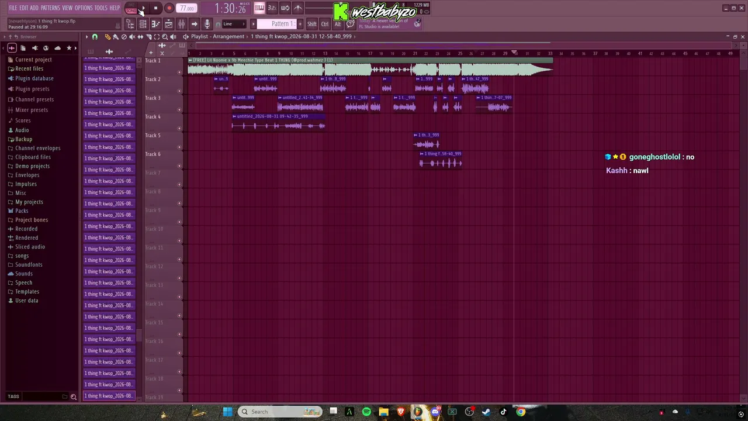Open Spotify from the Windows taskbar
This screenshot has height=421, width=748.
pyautogui.click(x=366, y=412)
